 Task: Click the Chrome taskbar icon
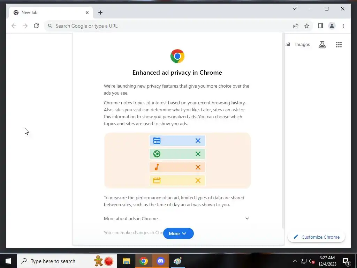(143, 261)
